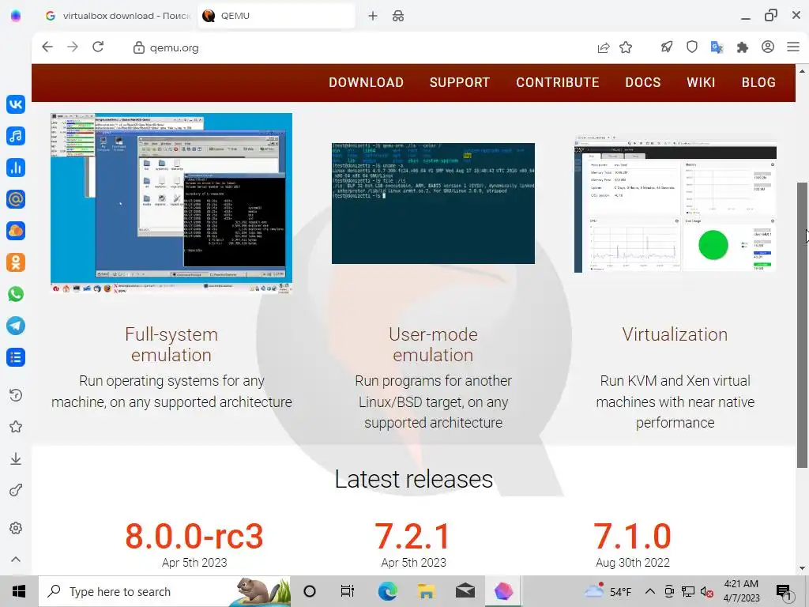Open browser settings gear in sidebar

[16, 528]
